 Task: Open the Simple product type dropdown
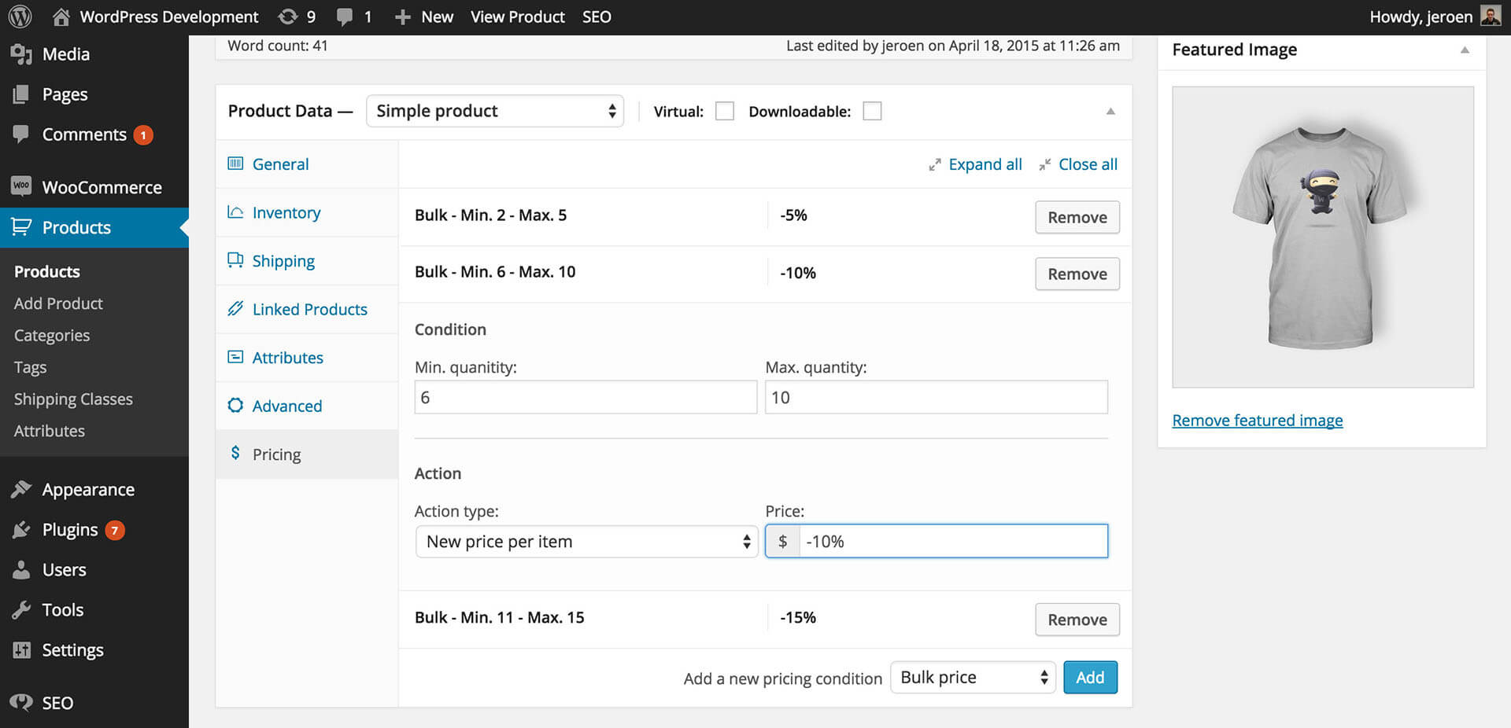495,111
